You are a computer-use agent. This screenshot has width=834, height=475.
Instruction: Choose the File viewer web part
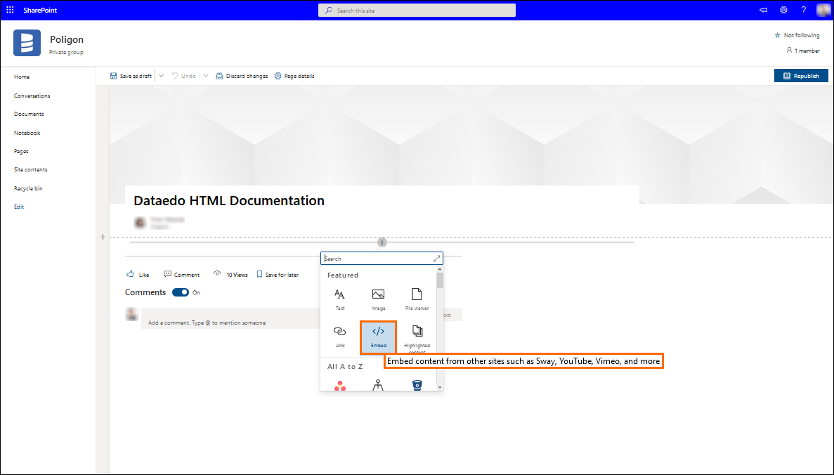pos(417,299)
